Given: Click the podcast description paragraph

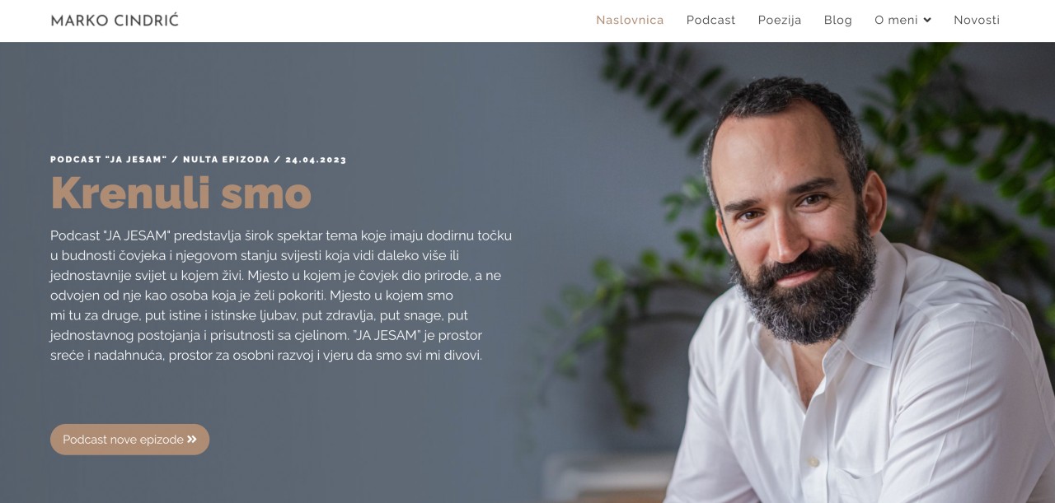Looking at the screenshot, I should click(x=281, y=296).
